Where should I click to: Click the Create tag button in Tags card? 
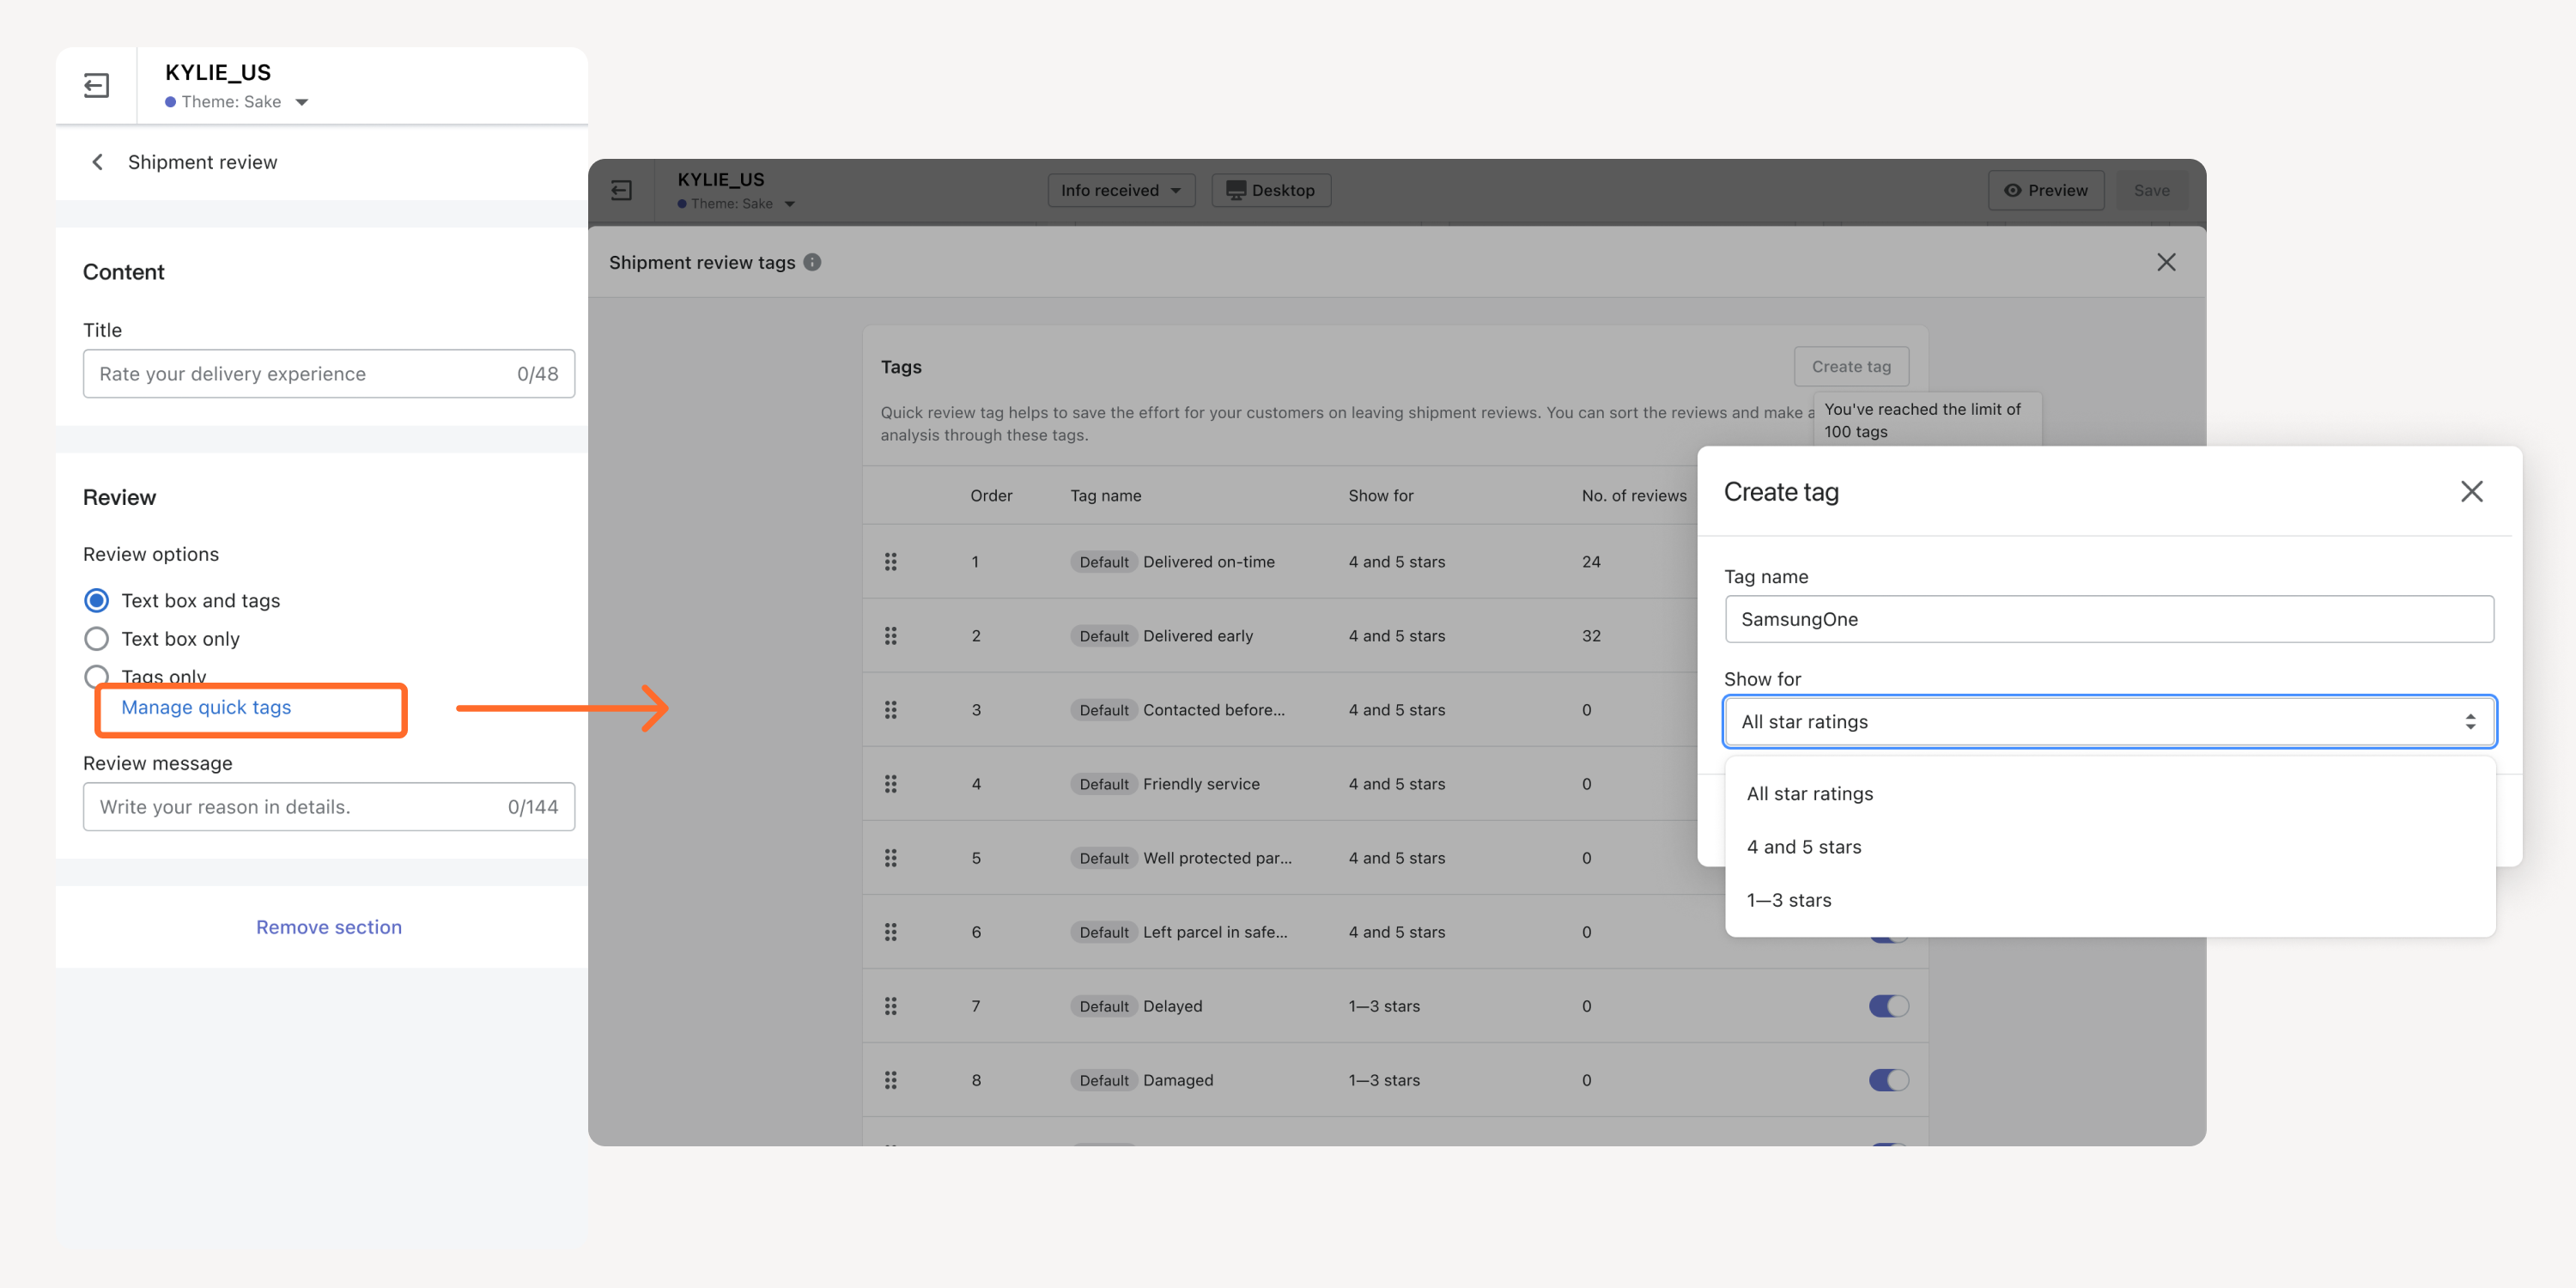coord(1851,367)
